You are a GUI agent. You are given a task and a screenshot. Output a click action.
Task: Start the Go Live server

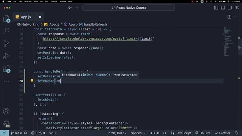tap(203, 133)
